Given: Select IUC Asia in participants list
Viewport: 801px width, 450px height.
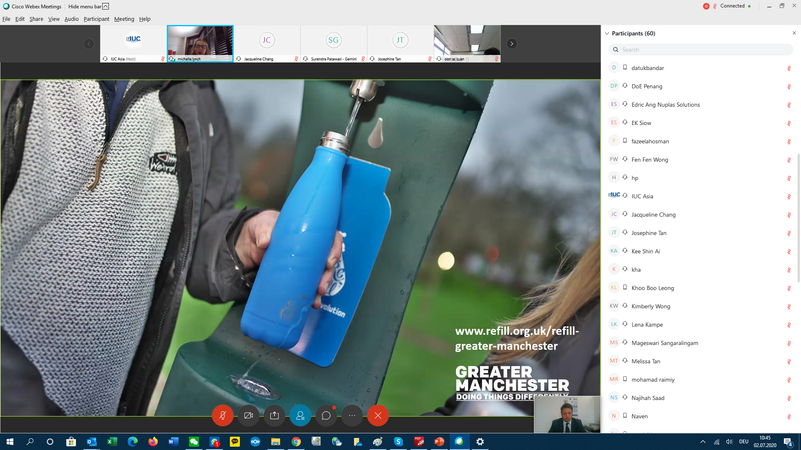Looking at the screenshot, I should tap(642, 196).
